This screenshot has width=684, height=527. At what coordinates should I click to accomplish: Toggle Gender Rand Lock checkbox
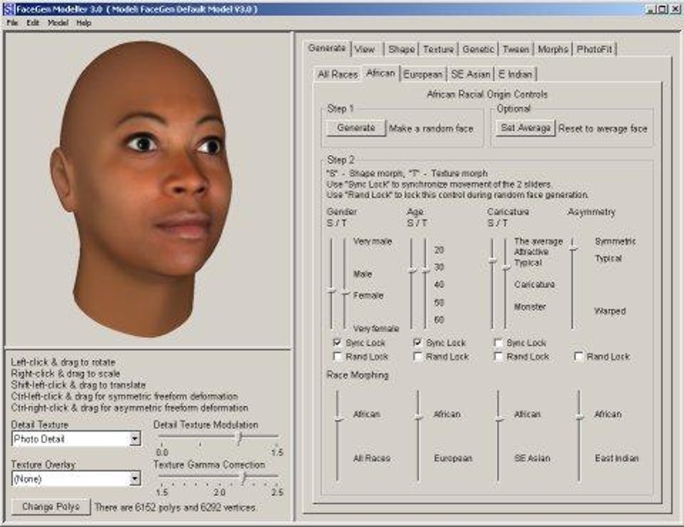point(337,357)
